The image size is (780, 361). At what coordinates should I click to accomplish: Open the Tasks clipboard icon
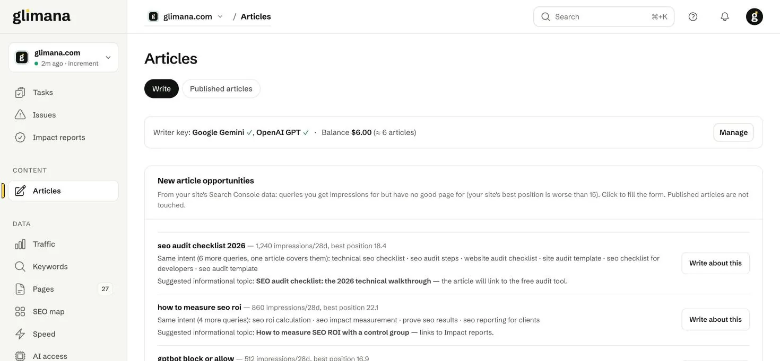20,93
